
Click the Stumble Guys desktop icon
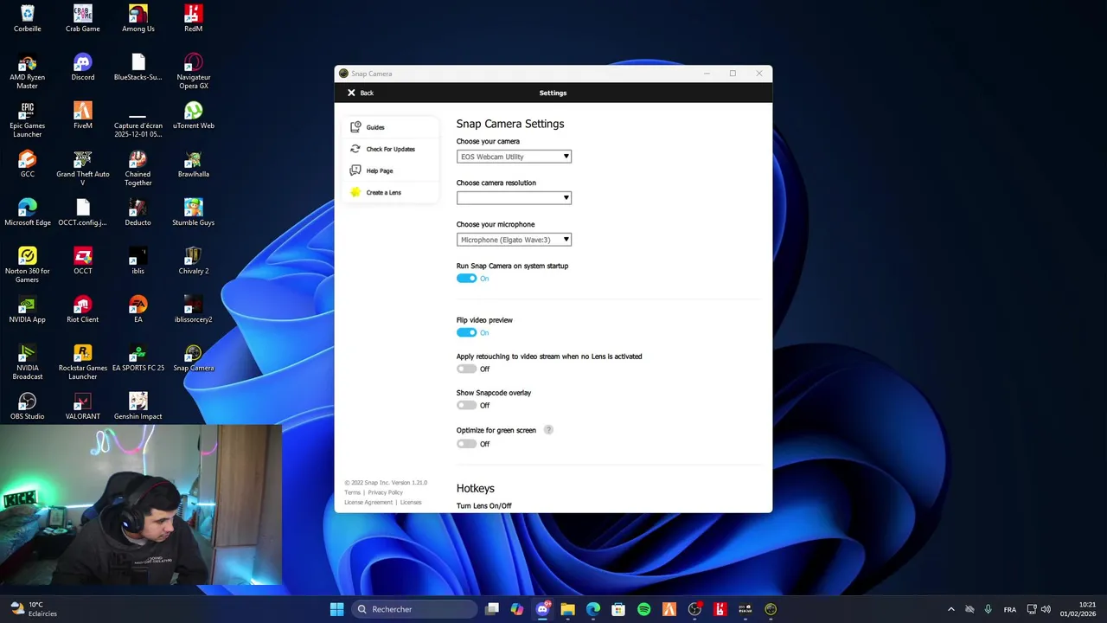pos(194,213)
